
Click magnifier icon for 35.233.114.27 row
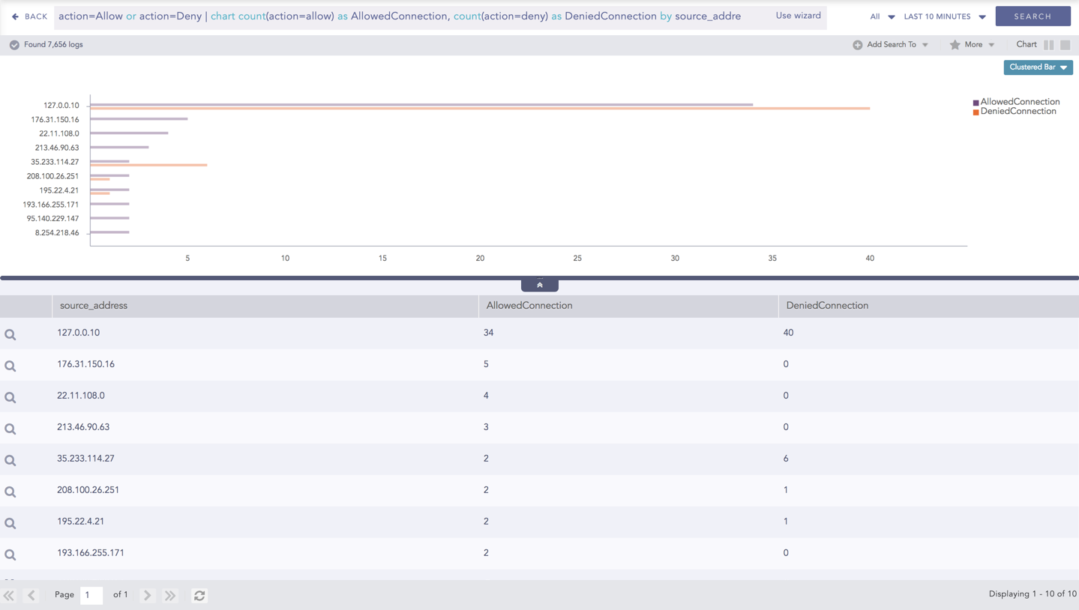click(x=10, y=461)
